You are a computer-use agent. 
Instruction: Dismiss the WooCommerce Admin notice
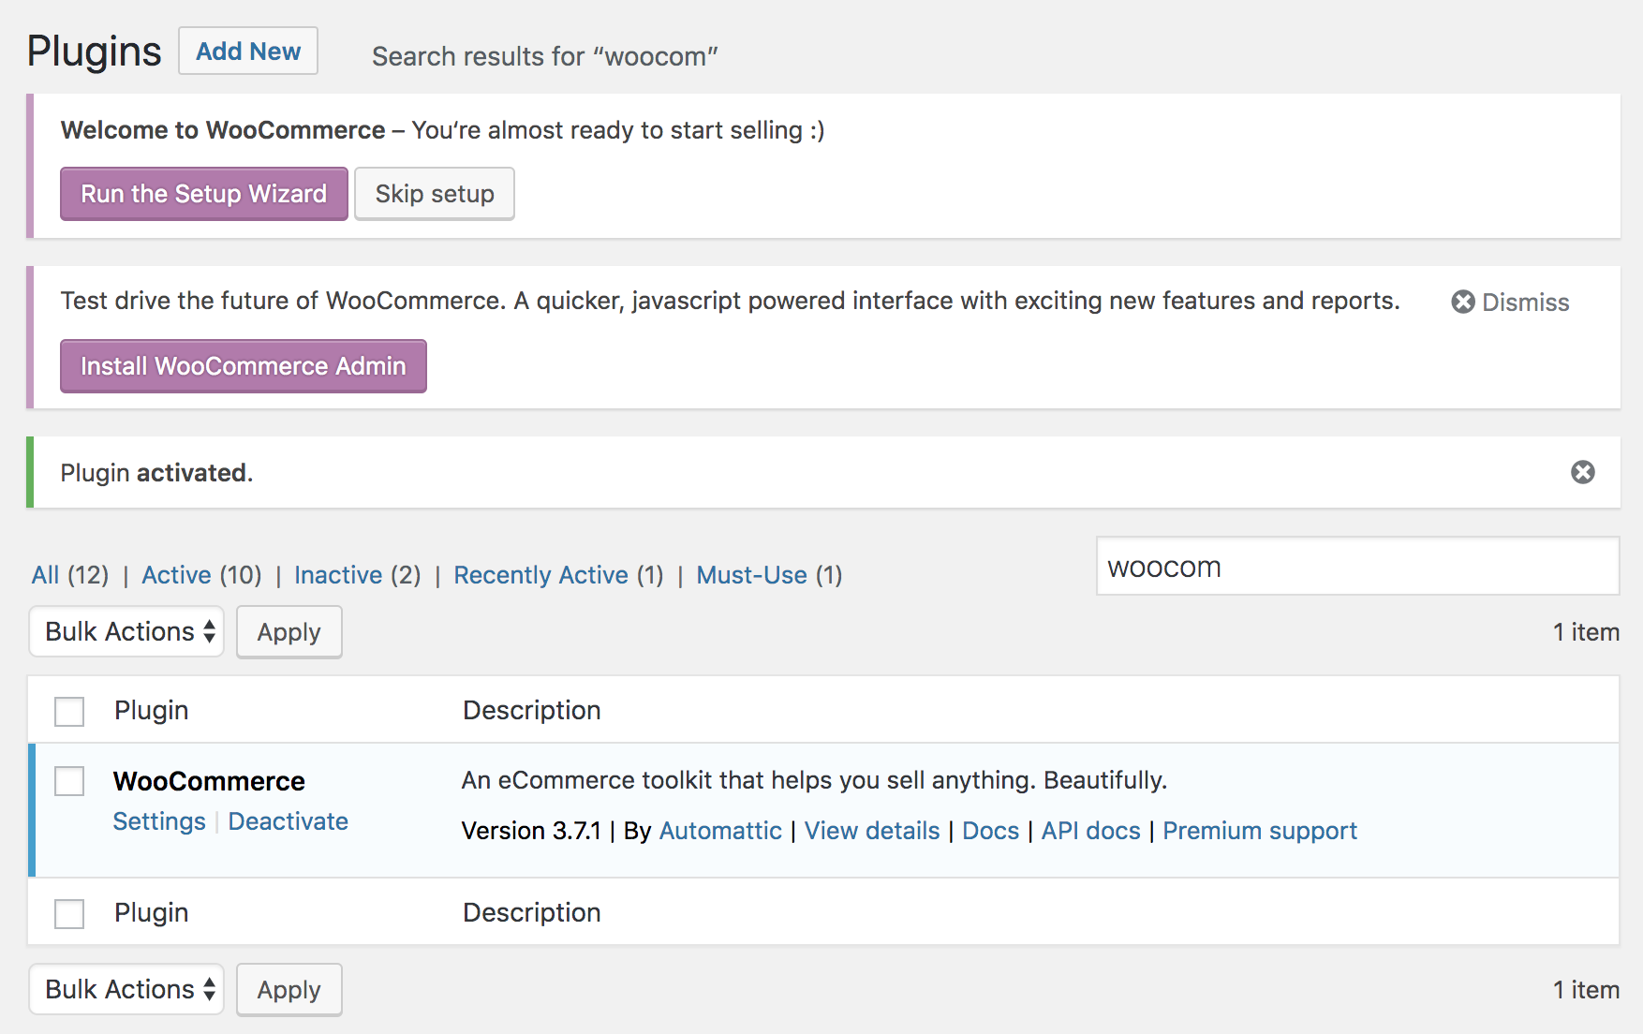pyautogui.click(x=1510, y=302)
